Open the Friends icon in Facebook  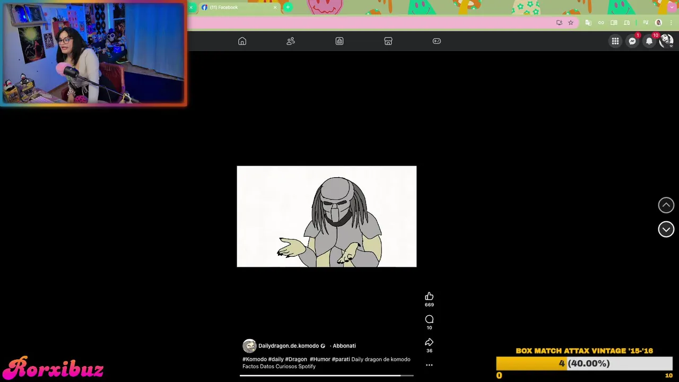coord(291,41)
